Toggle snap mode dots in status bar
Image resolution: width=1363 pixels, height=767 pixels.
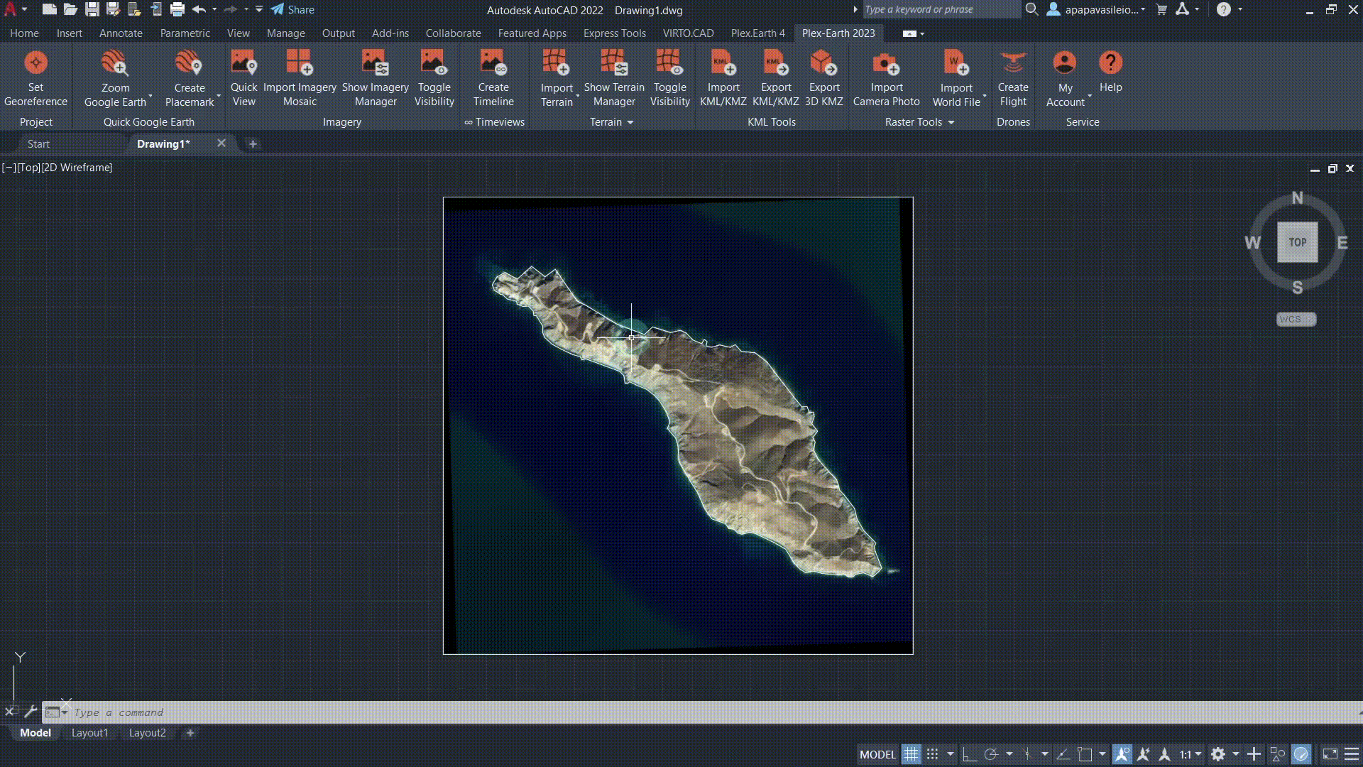[x=932, y=754]
